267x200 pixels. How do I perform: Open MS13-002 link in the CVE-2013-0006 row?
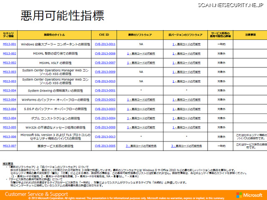coord(9,54)
